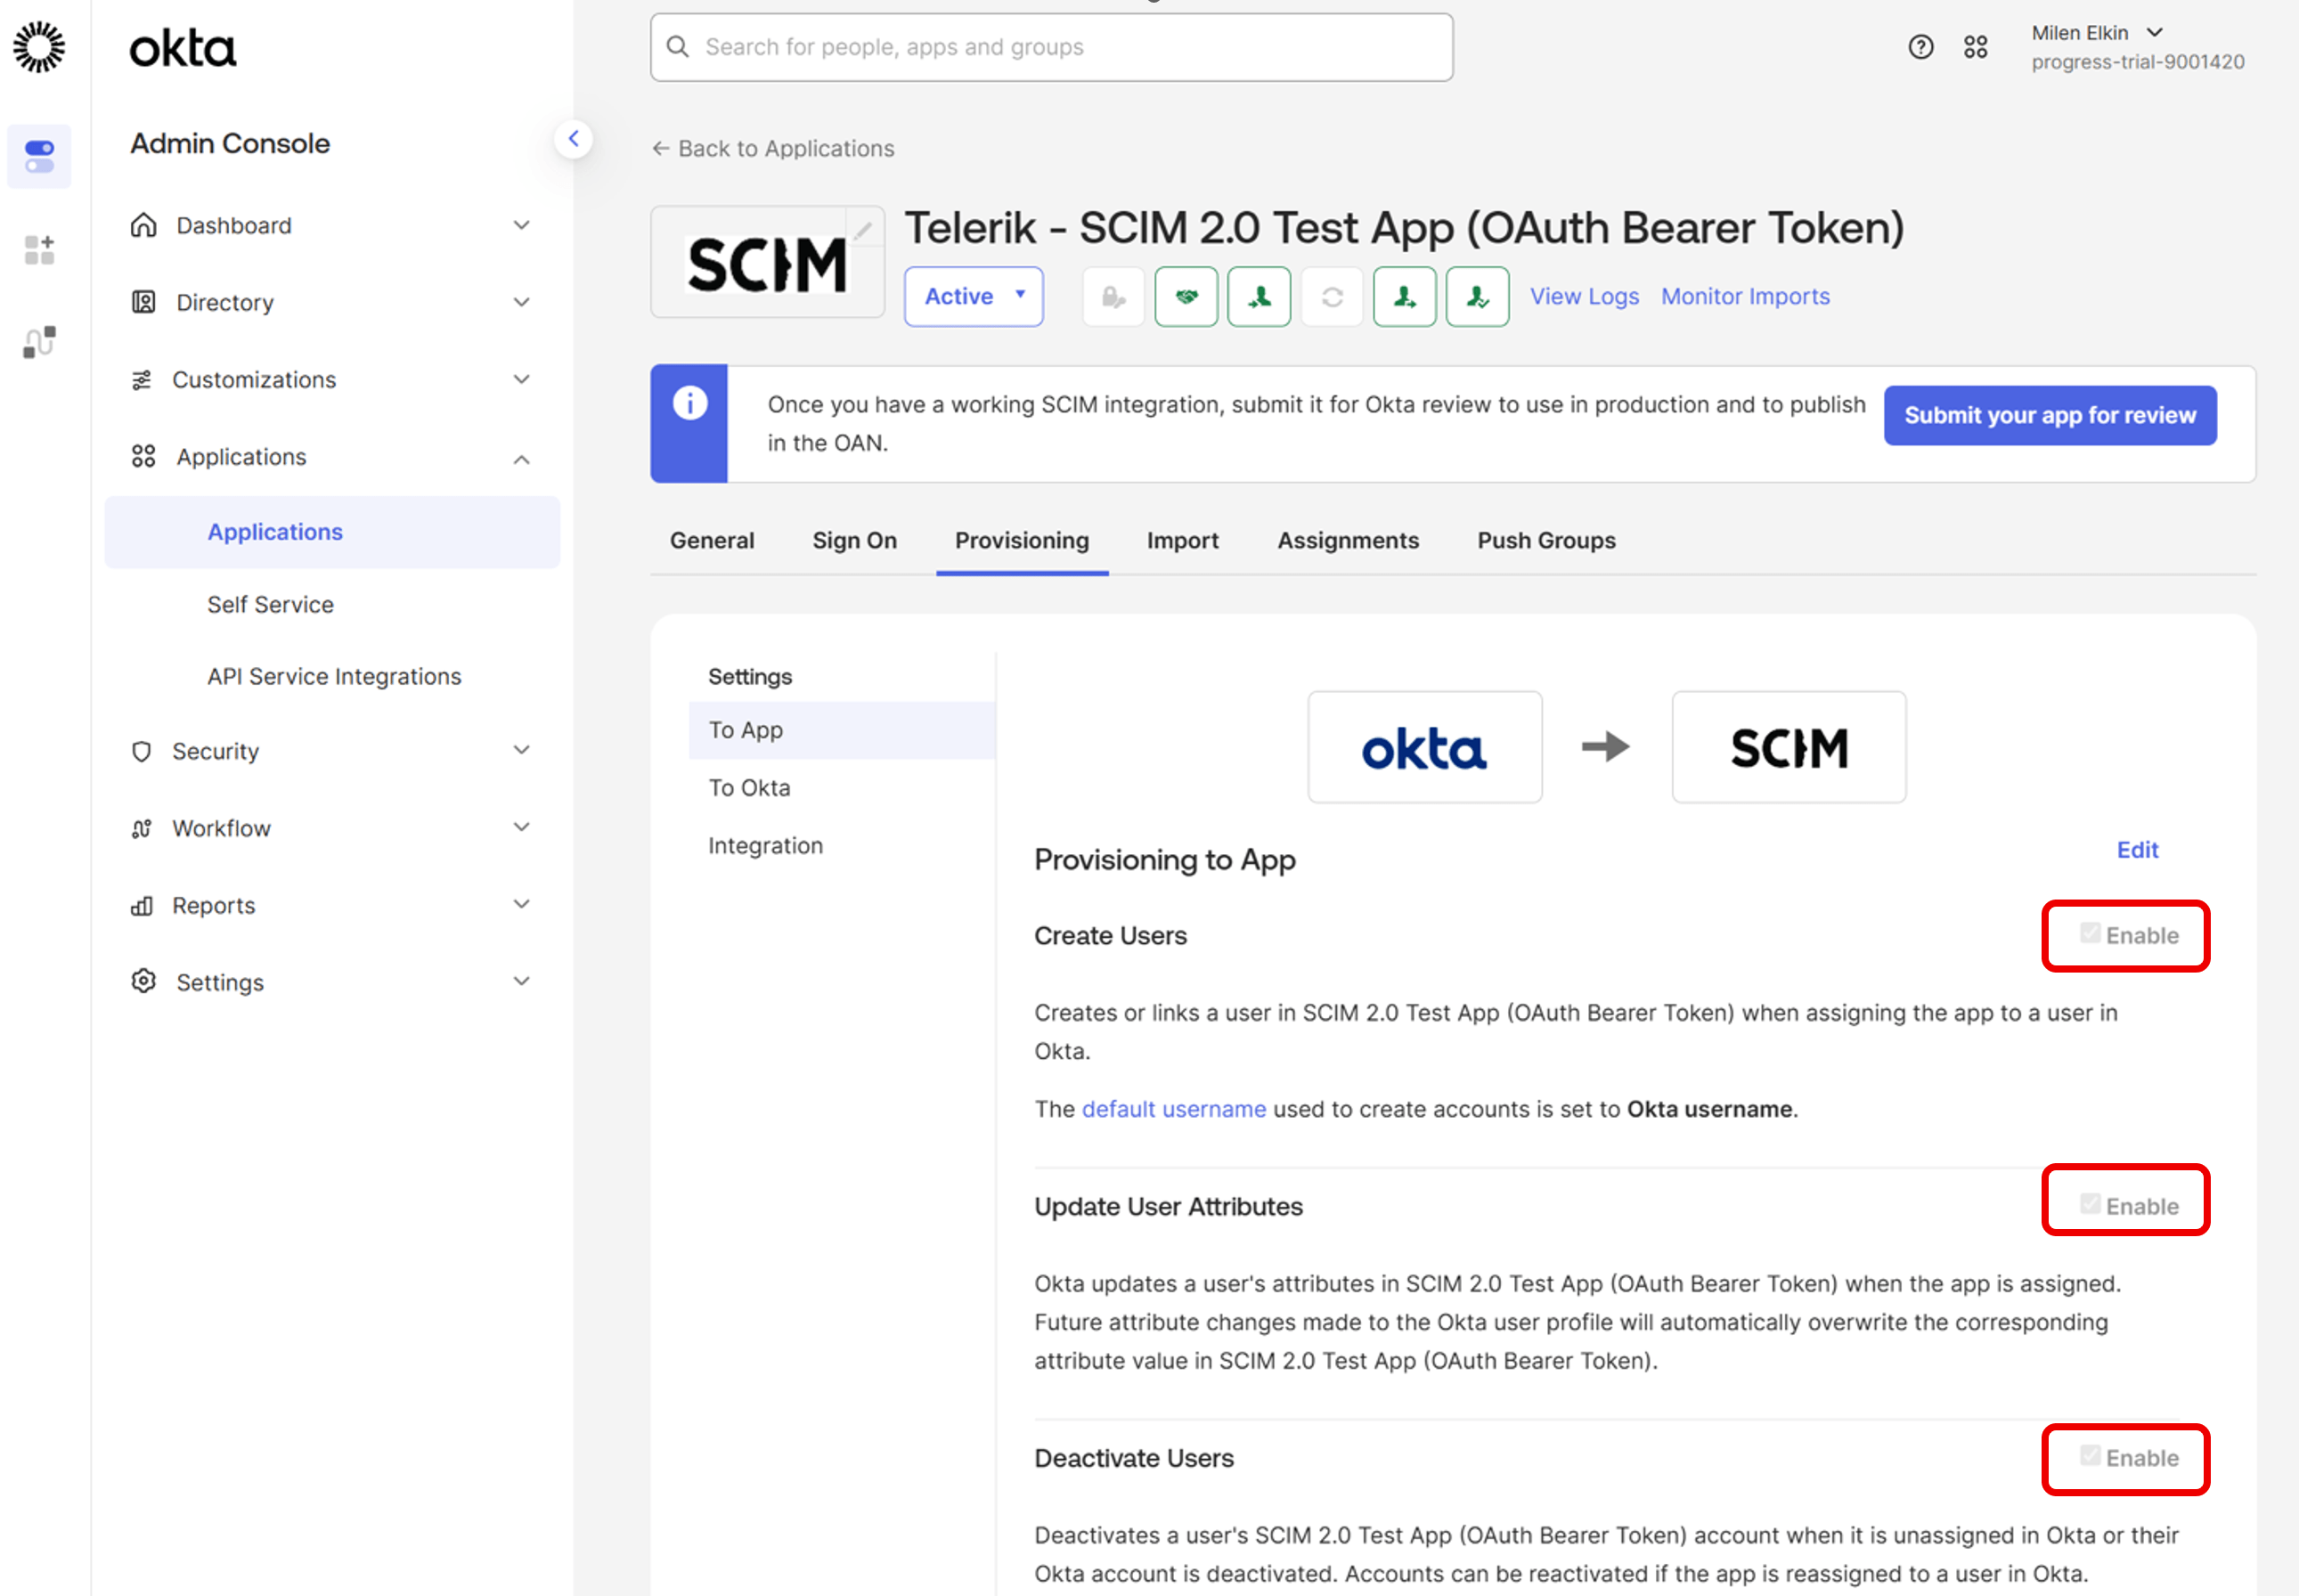Open the Active status dropdown

point(974,297)
